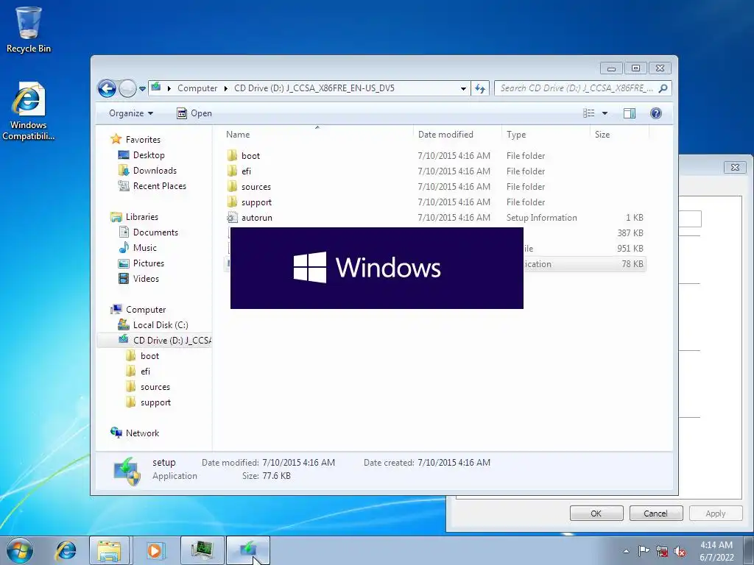Click the text field in background dialog
This screenshot has width=754, height=565.
689,219
